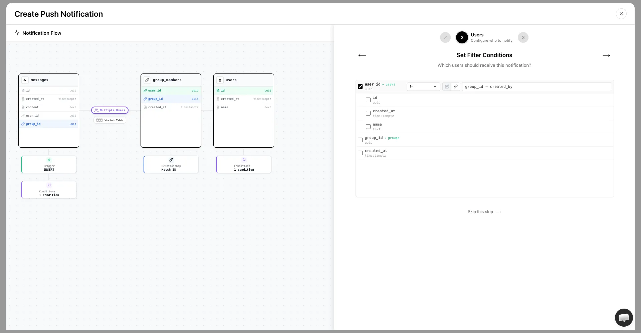This screenshot has width=641, height=333.
Task: Click the group_id → created_by value field
Action: tap(536, 87)
